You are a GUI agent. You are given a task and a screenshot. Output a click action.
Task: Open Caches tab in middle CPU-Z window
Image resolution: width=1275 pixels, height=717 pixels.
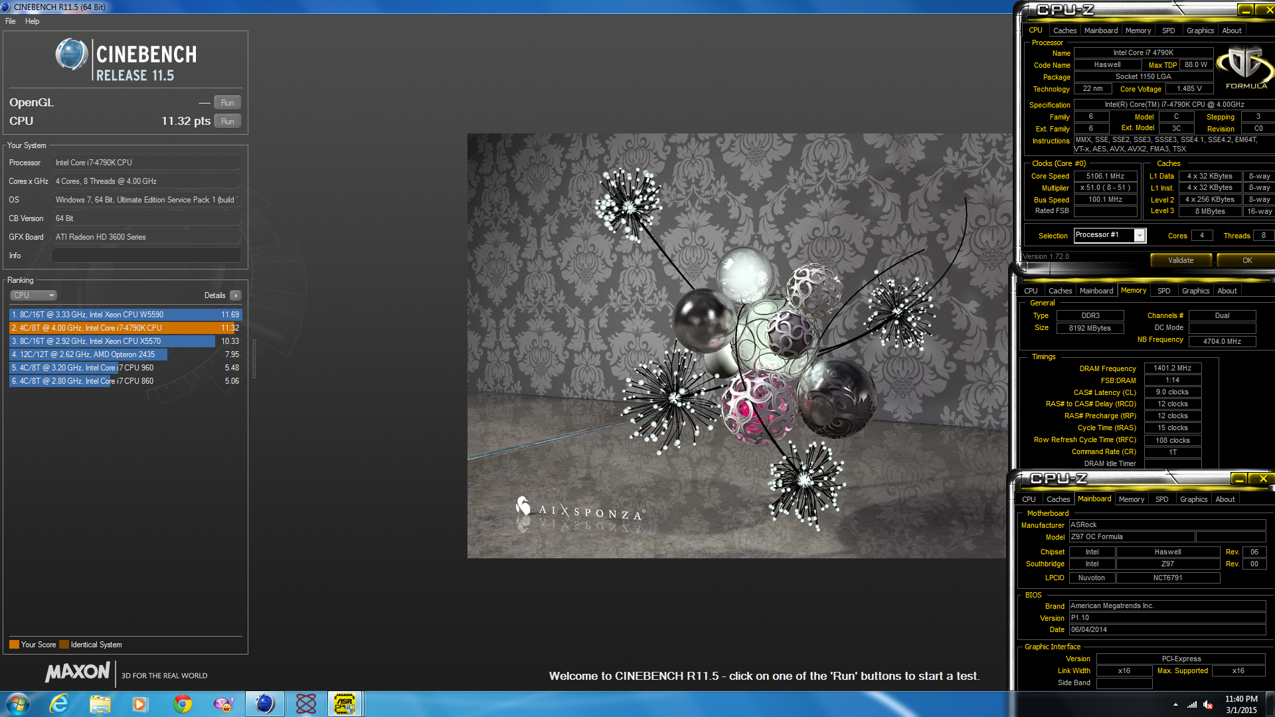pyautogui.click(x=1060, y=291)
